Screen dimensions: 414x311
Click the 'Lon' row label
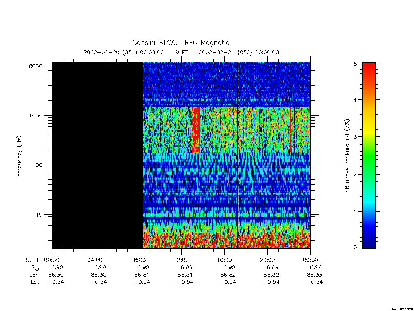34,275
